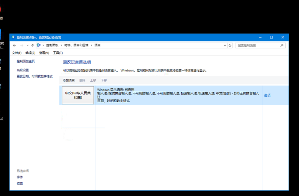Viewport: 299px width, 196px height.
Task: Click the Forward navigation arrow
Action: pyautogui.click(x=21, y=45)
